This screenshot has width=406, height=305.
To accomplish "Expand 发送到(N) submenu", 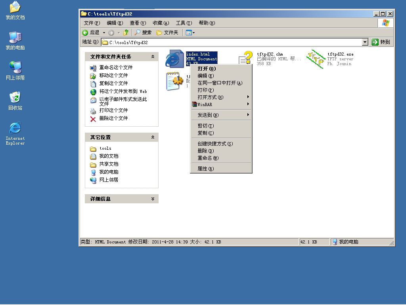I will [221, 115].
